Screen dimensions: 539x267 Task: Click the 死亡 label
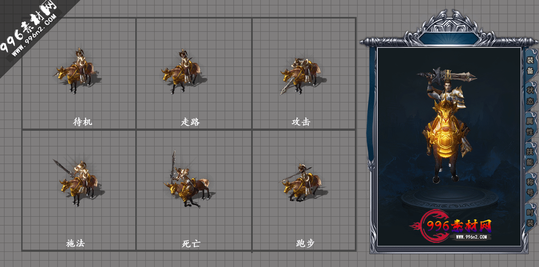[191, 244]
